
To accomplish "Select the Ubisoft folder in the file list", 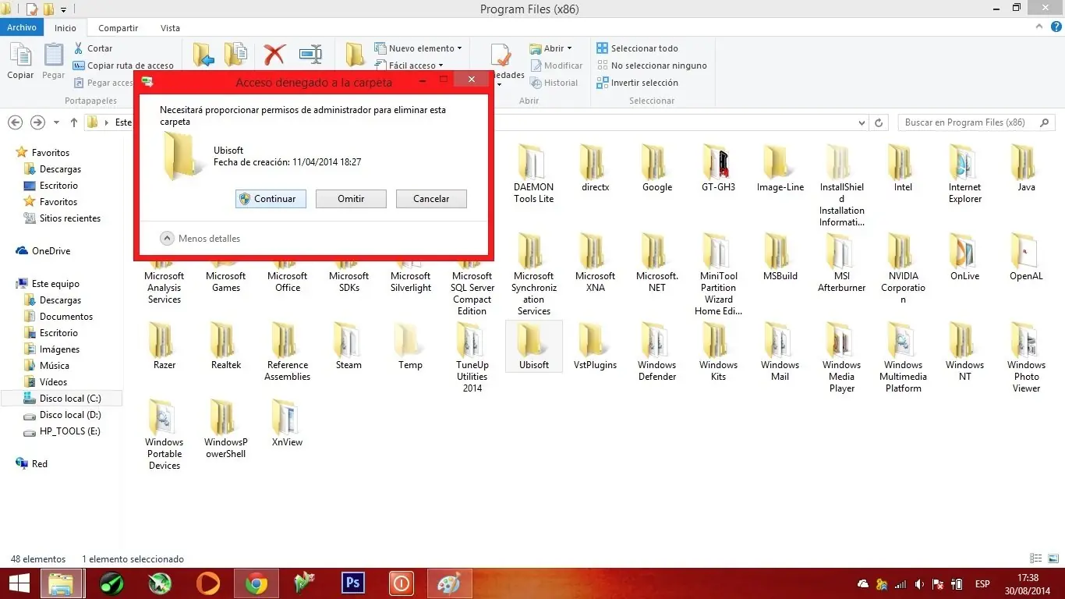I will (x=534, y=346).
